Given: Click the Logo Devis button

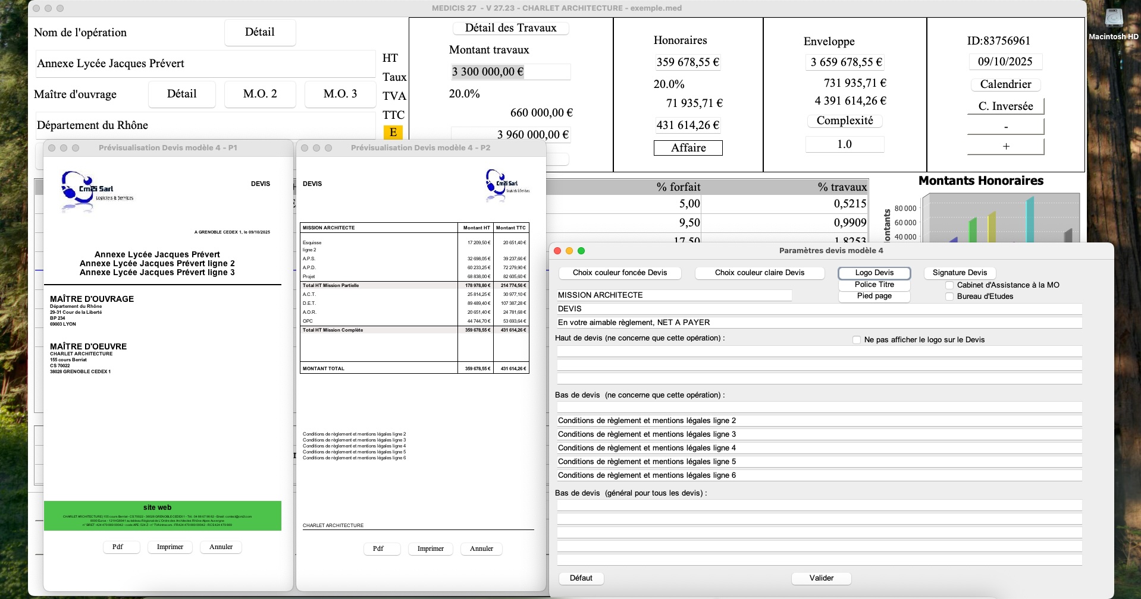Looking at the screenshot, I should coord(874,273).
